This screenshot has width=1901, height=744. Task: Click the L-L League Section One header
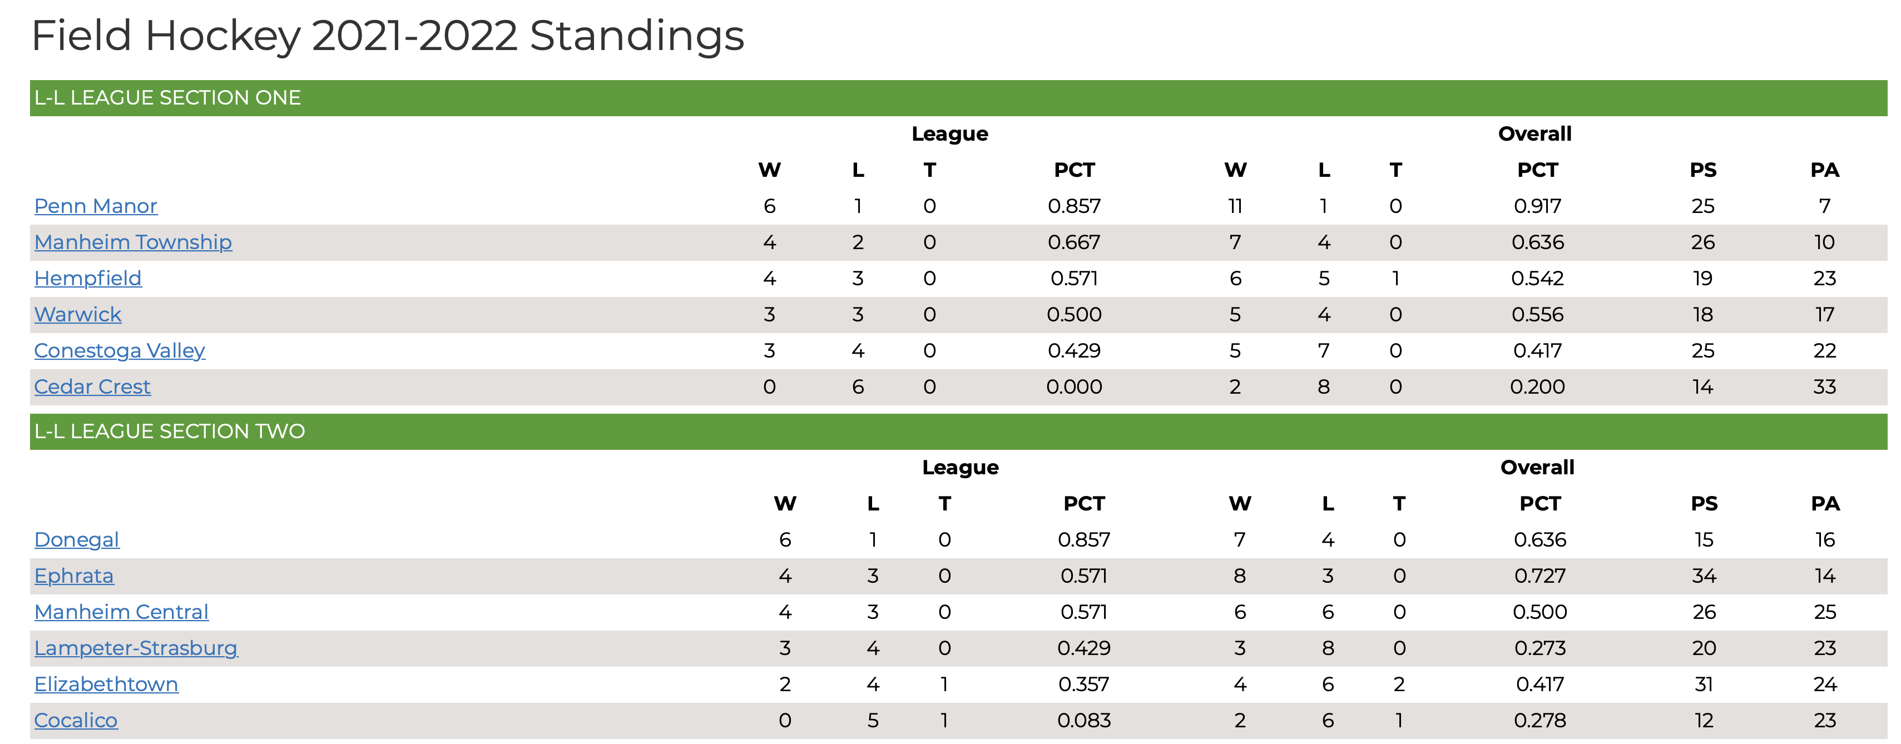(959, 97)
